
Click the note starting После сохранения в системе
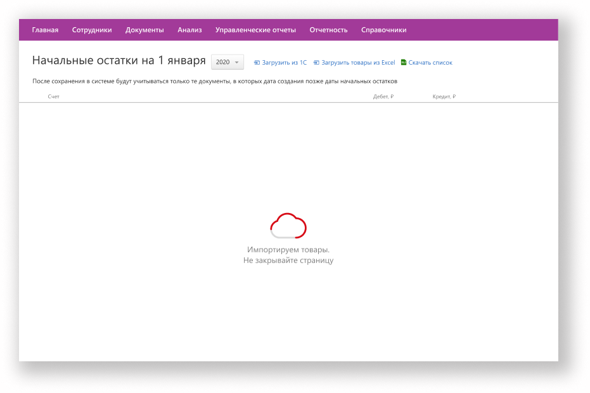(215, 81)
